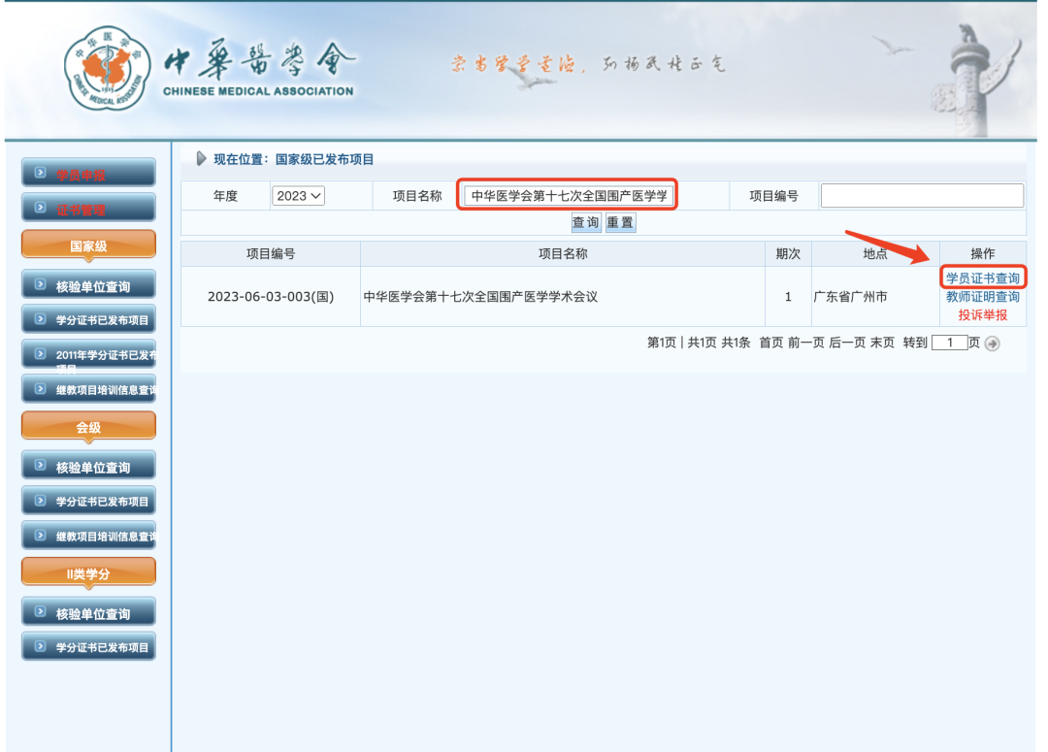The image size is (1048, 752).
Task: Click project number 2023-06-03-003(国) cell
Action: [x=271, y=297]
